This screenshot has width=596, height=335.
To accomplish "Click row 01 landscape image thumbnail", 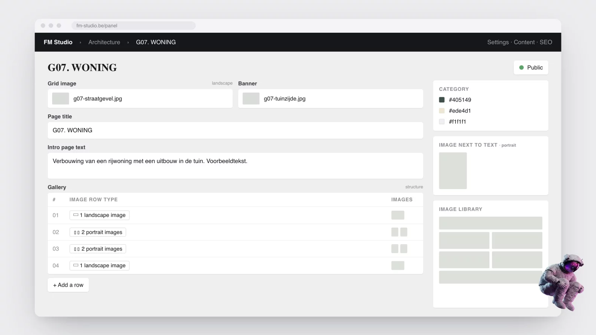I will [397, 215].
